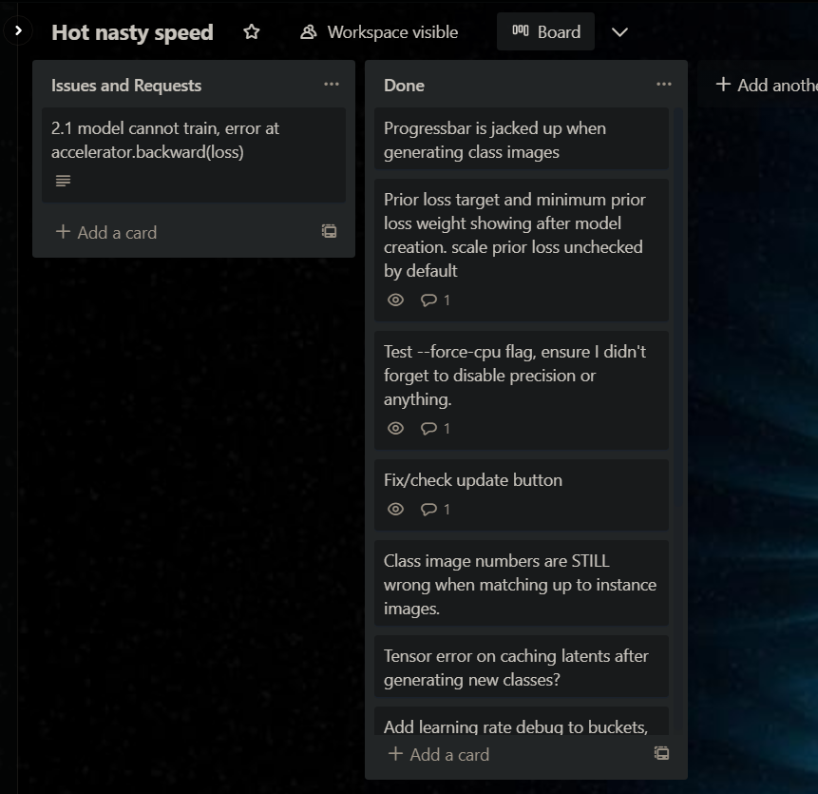Toggle watch eye on Fix/check update card
The width and height of the screenshot is (818, 794).
coord(396,509)
